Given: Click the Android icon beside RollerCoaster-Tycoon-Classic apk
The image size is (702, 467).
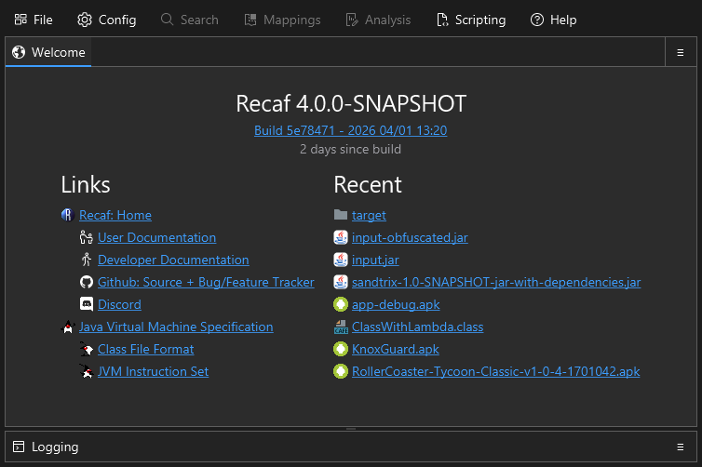Looking at the screenshot, I should (341, 371).
